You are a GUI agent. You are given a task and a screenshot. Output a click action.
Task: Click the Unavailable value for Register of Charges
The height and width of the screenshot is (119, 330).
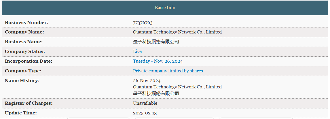click(x=145, y=103)
